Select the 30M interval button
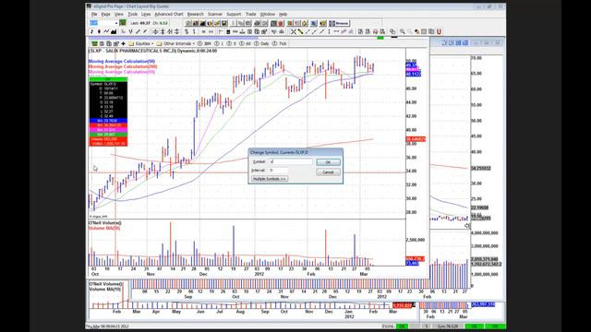Viewport: 591px width, 332px height. click(x=205, y=43)
